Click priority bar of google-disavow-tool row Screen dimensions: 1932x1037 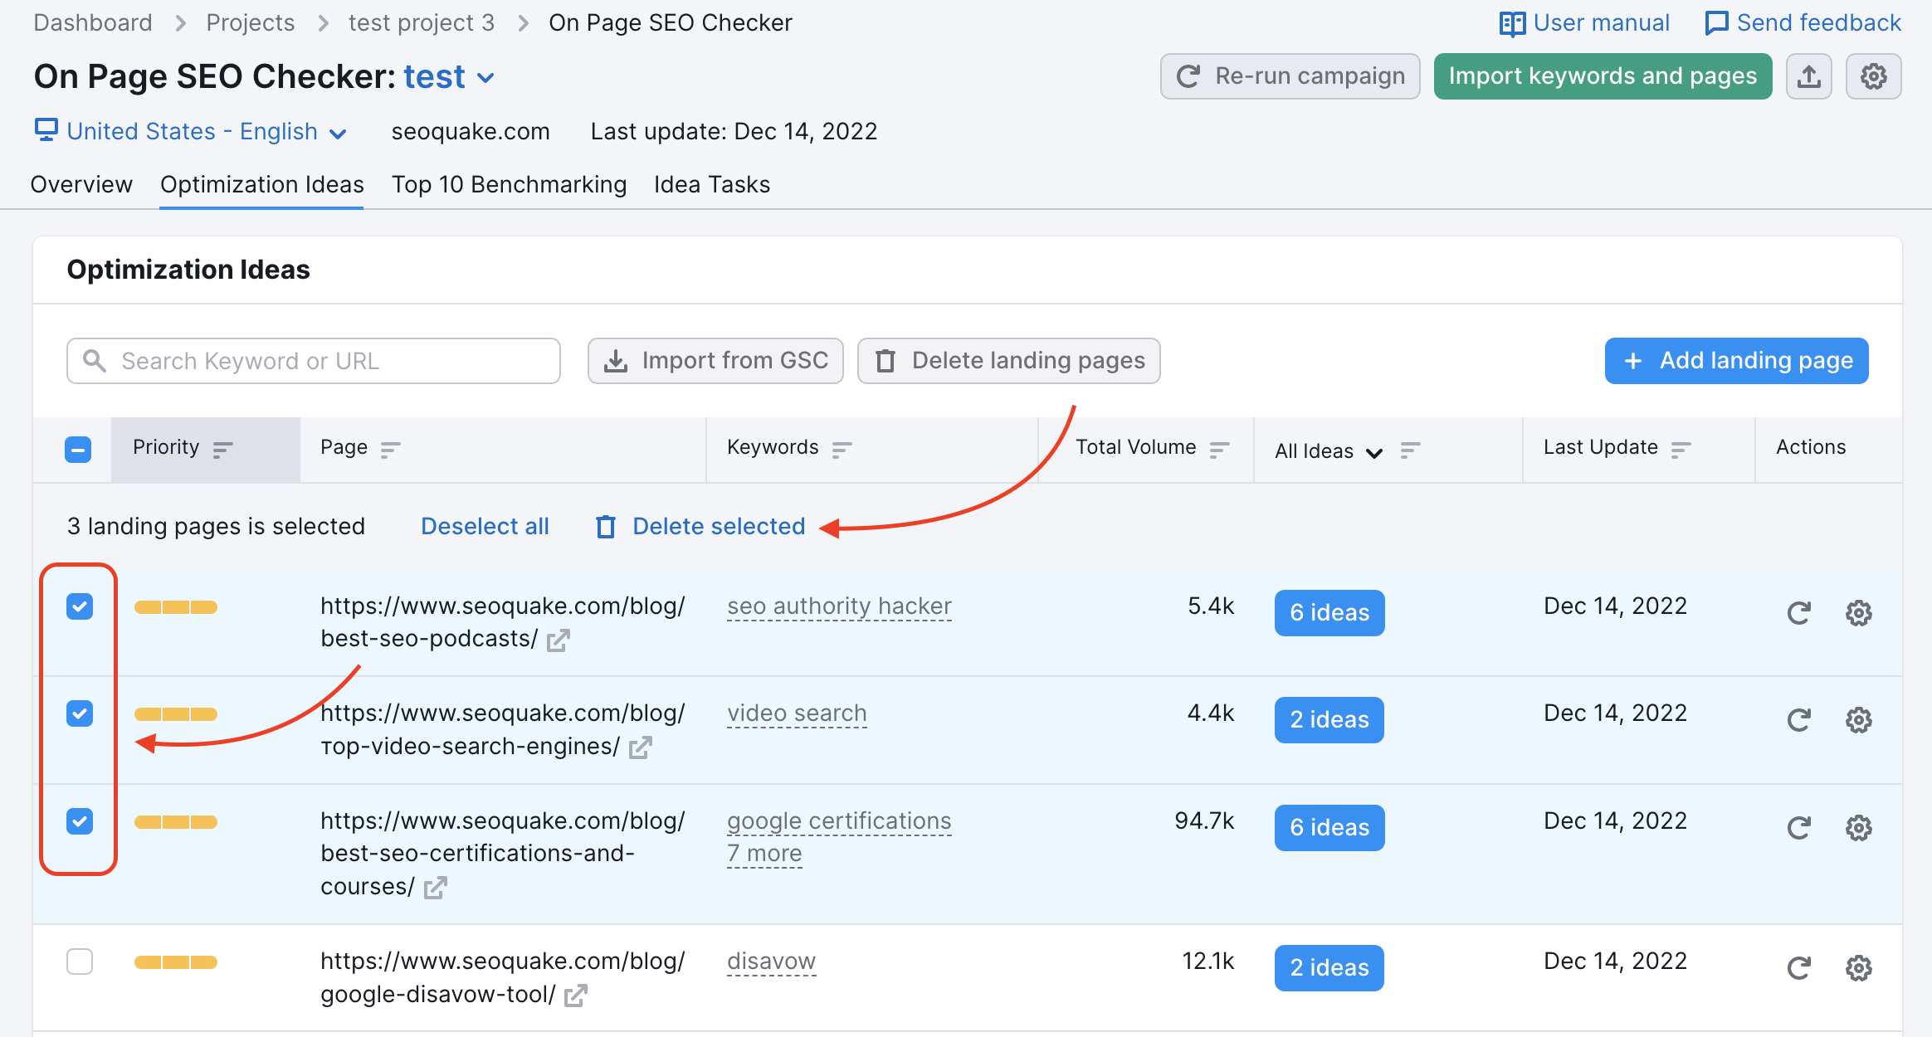pos(176,962)
